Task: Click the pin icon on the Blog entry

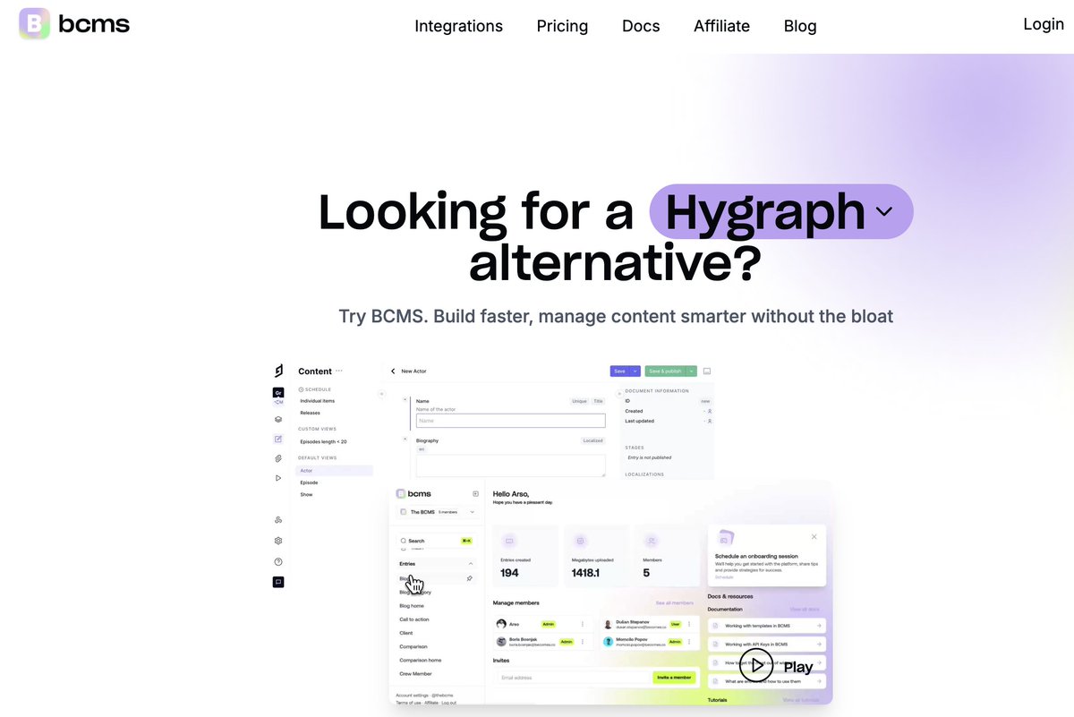Action: tap(470, 579)
